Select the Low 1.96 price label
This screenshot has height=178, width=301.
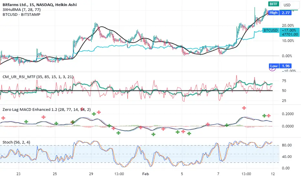tap(280, 66)
